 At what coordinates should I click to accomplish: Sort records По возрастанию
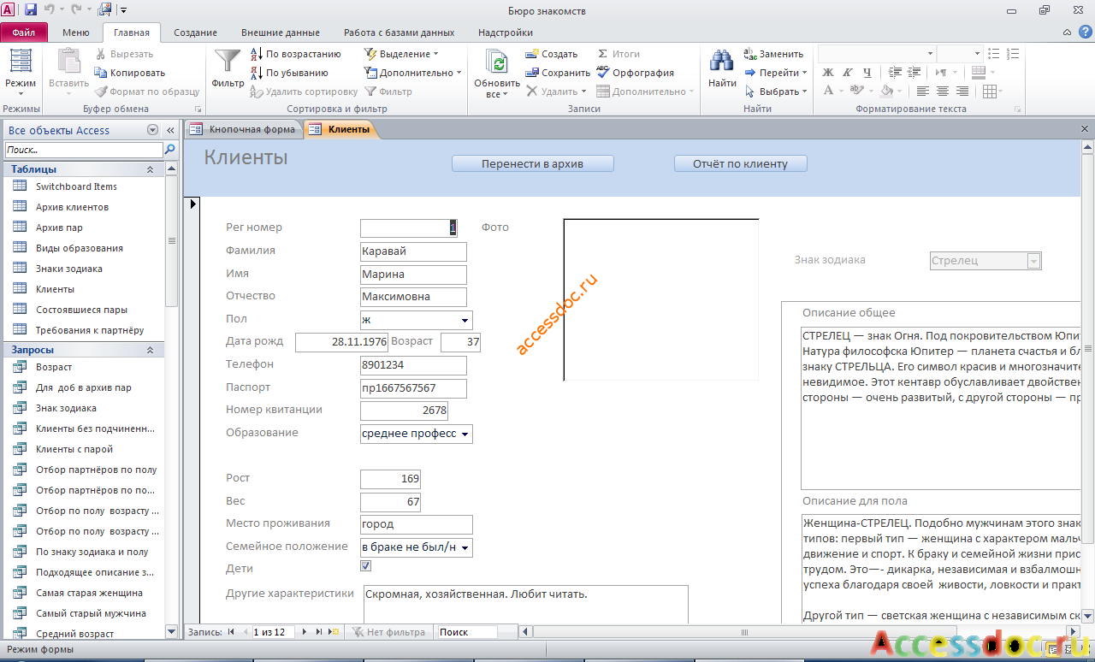click(x=296, y=54)
